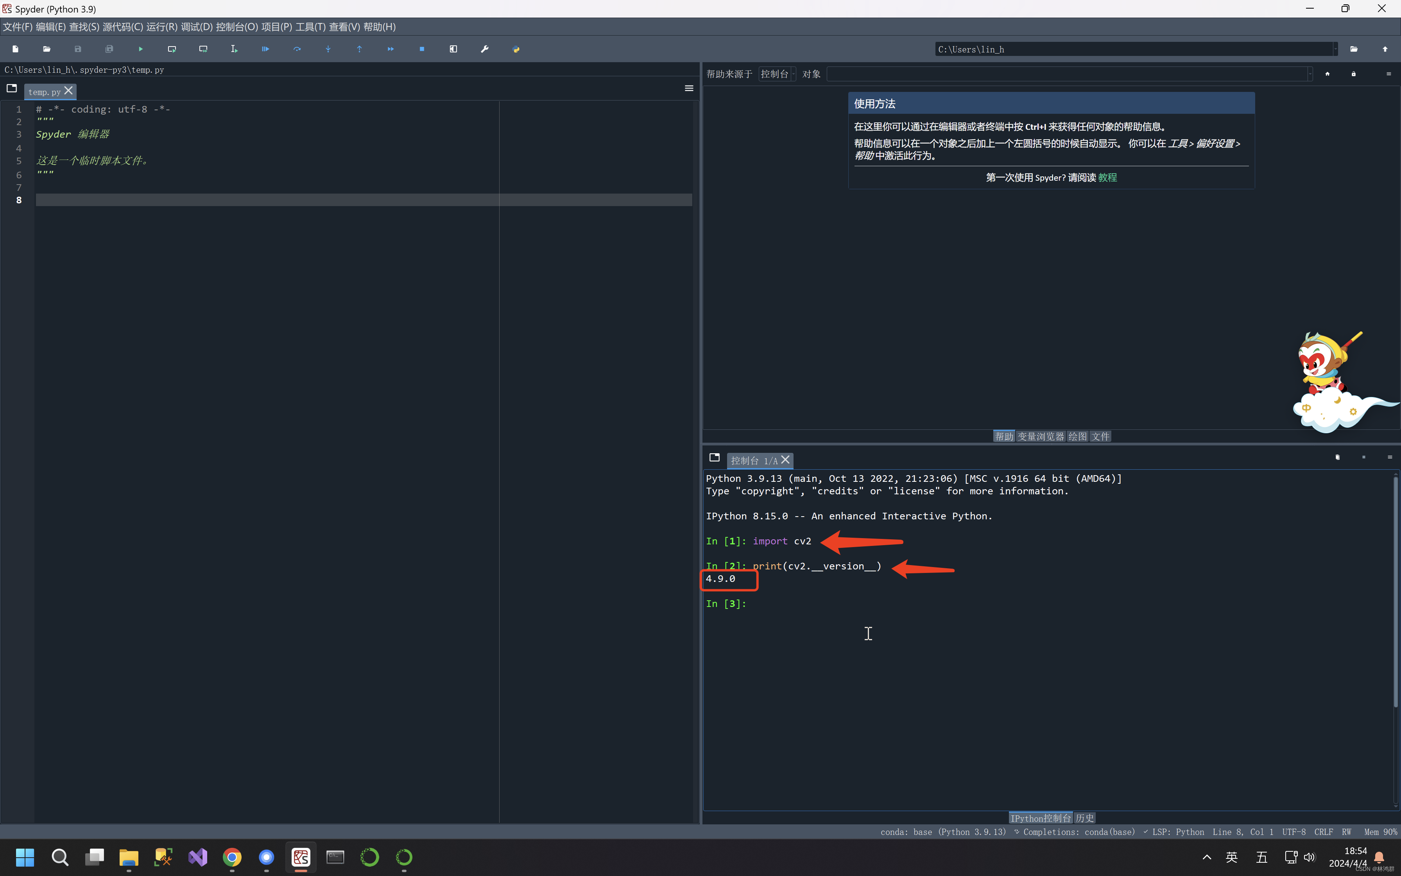
Task: Close the 控制台 1/A tab
Action: 785,460
